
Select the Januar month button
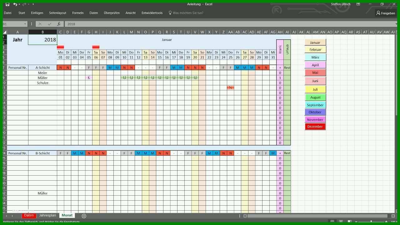click(x=315, y=42)
